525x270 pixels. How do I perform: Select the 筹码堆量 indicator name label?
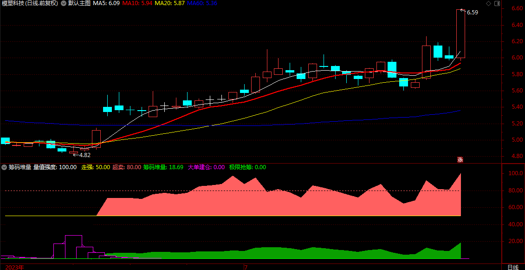pyautogui.click(x=20, y=167)
